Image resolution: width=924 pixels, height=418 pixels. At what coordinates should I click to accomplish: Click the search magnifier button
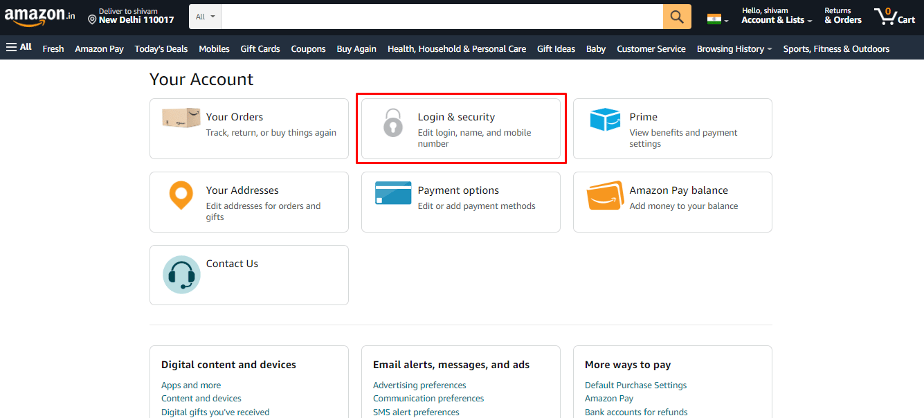[677, 17]
